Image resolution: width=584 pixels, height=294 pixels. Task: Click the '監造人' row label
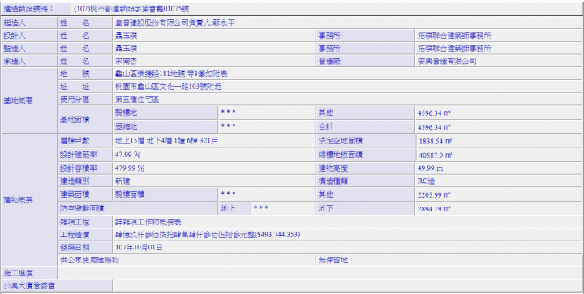click(x=15, y=49)
